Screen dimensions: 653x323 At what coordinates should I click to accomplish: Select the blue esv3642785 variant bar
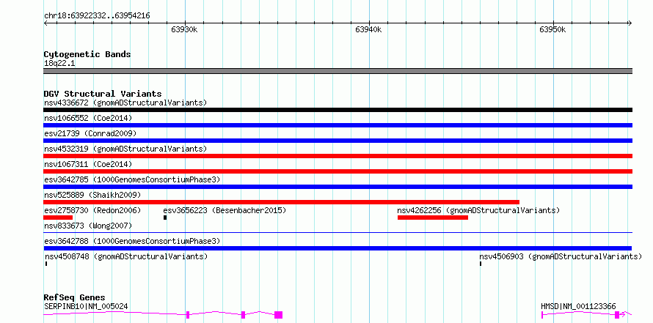[338, 187]
